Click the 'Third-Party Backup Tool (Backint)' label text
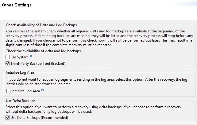Viewport: 197px width, 125px height. point(38,64)
